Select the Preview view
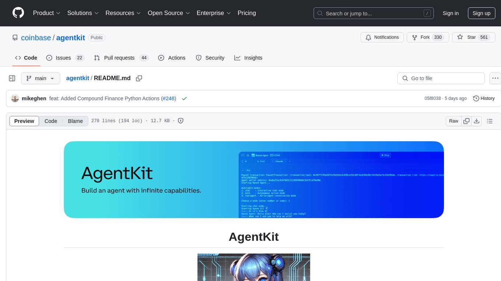The height and width of the screenshot is (281, 501). pos(24,121)
